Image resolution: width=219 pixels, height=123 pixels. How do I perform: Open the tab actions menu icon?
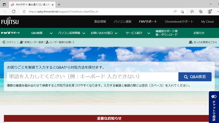[4, 5]
